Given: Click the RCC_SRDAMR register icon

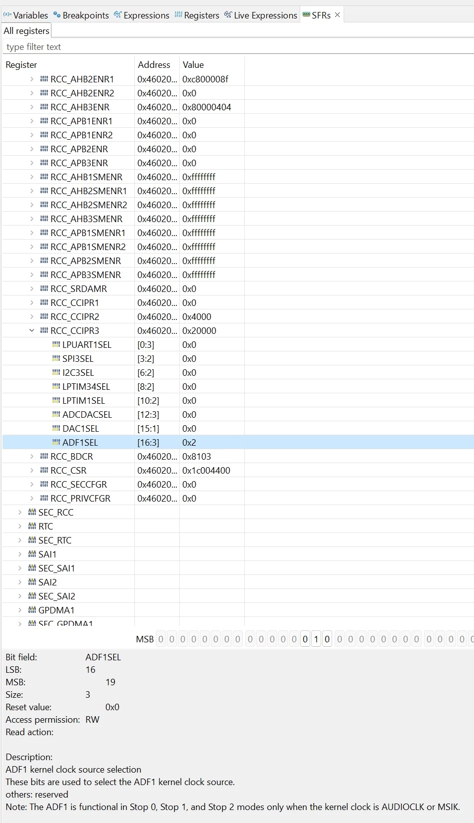Looking at the screenshot, I should (44, 288).
